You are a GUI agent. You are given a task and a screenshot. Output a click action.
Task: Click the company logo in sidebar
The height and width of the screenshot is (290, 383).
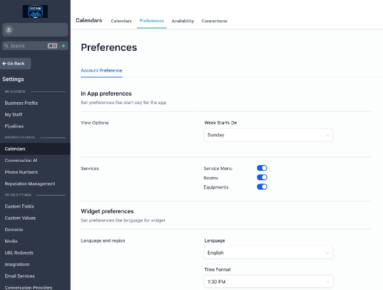tap(35, 11)
